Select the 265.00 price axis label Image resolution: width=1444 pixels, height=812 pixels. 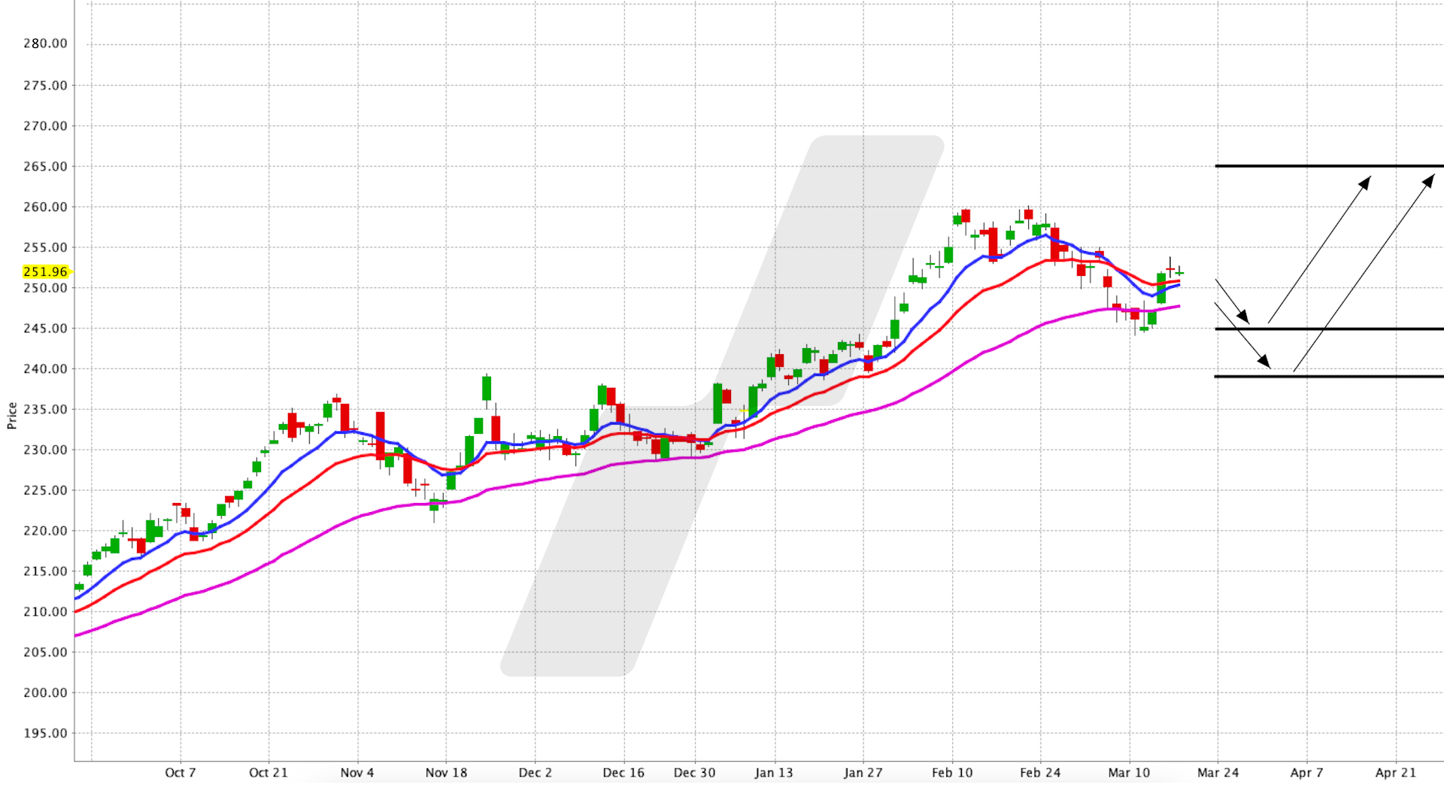click(x=45, y=166)
